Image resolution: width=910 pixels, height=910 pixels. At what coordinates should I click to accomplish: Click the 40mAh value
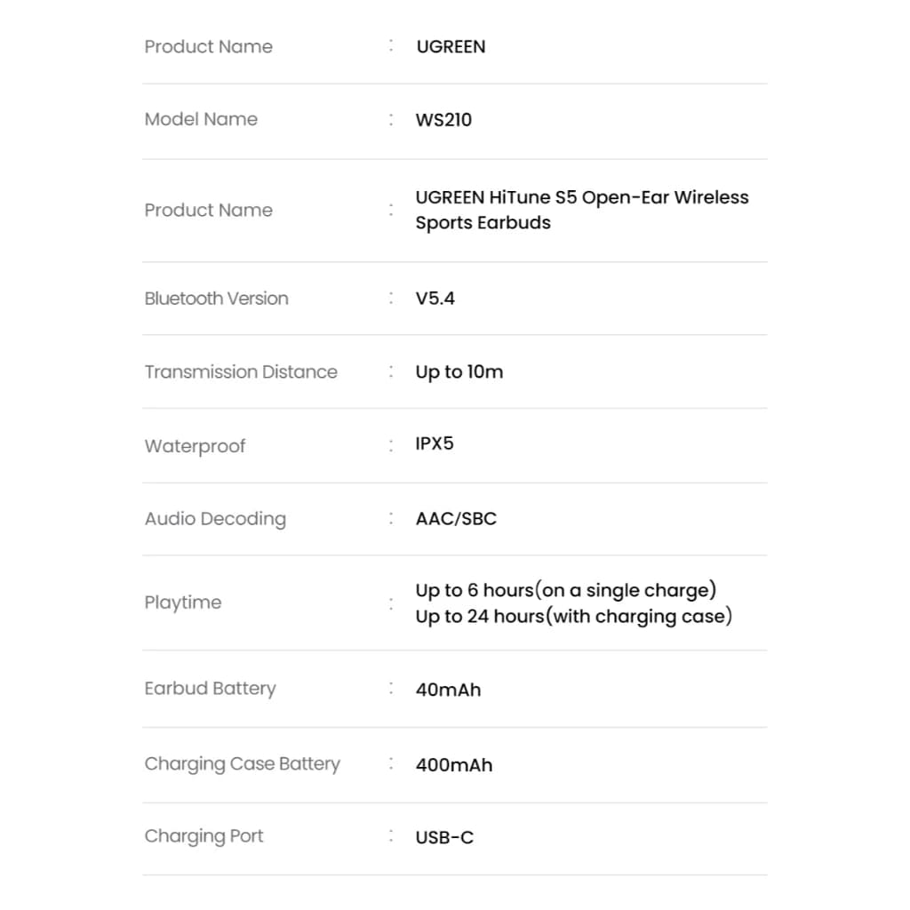click(448, 690)
